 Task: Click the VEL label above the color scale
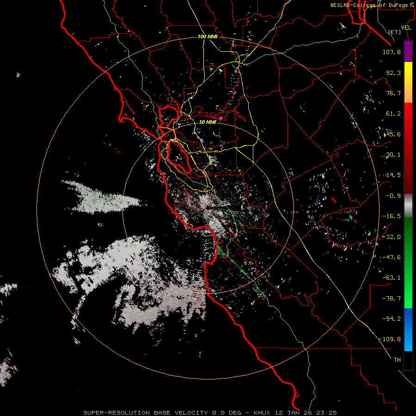click(x=406, y=28)
